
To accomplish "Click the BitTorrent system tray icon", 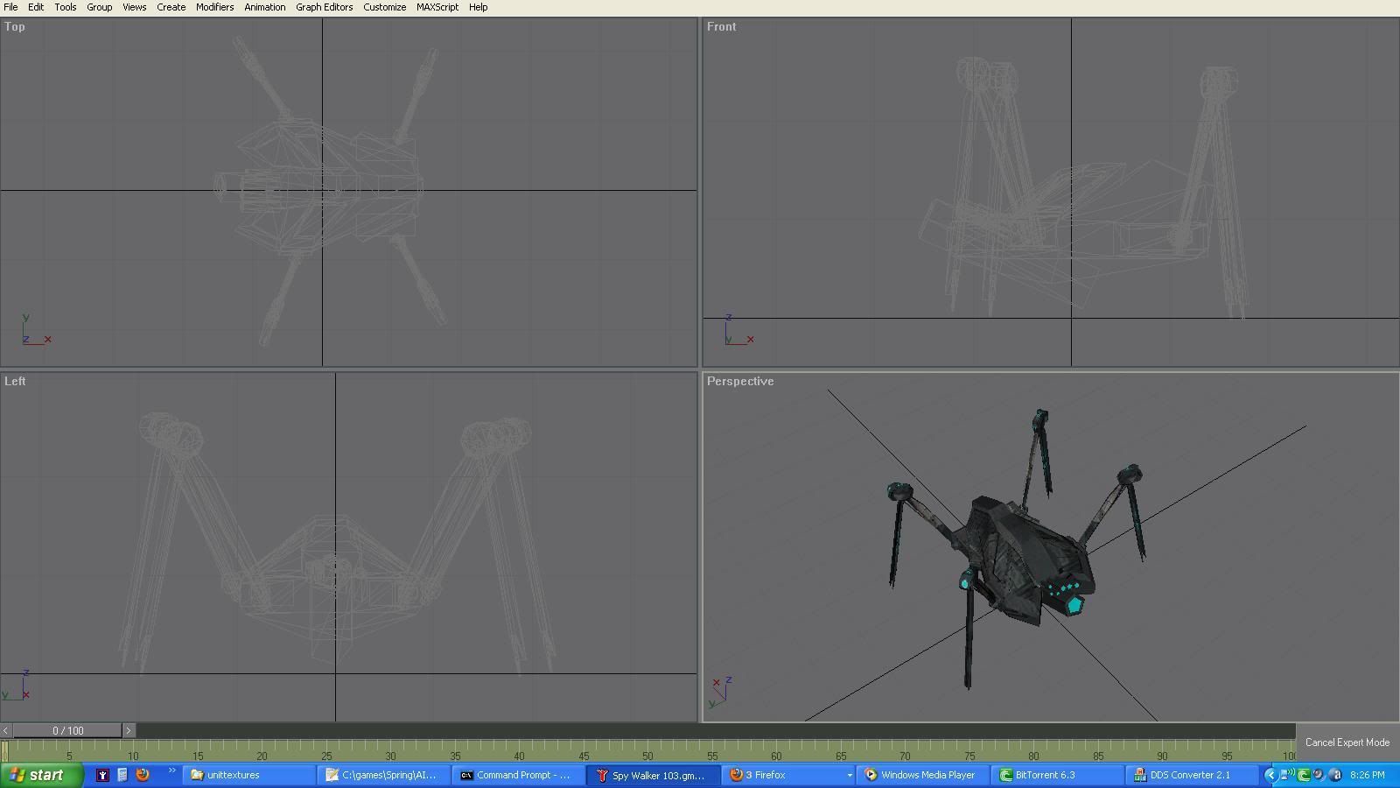I will 1304,775.
